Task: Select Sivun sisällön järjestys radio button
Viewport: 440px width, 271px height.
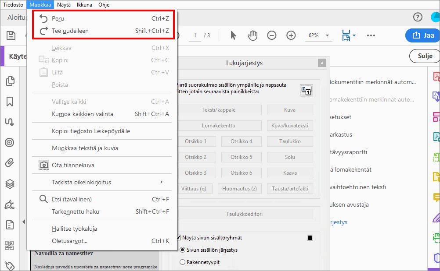Action: pyautogui.click(x=182, y=250)
